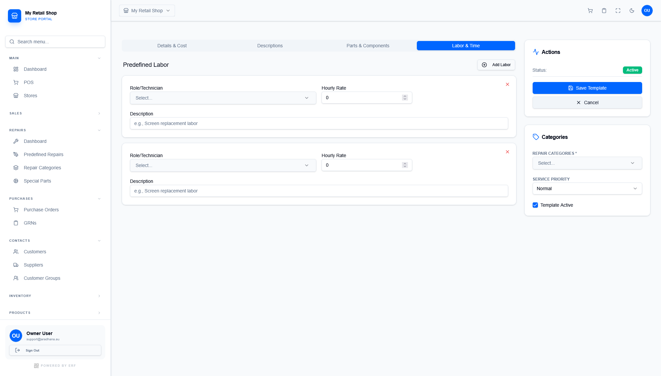Open GRNs page

click(55, 223)
